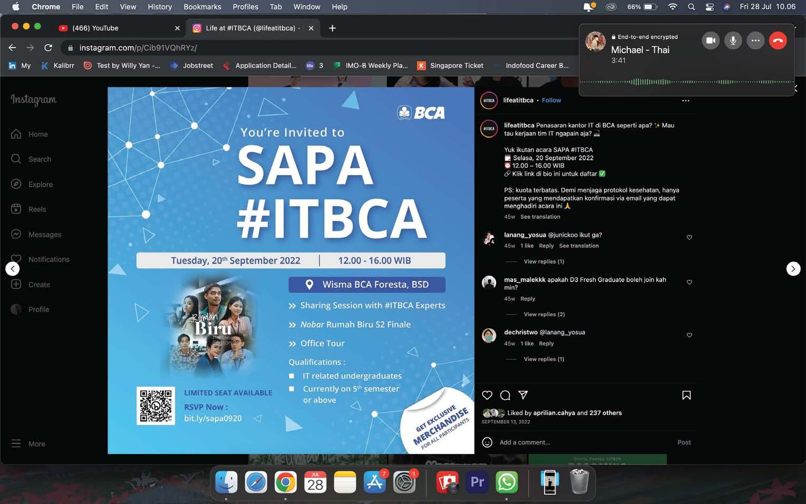
Task: See translation of the post caption
Action: tap(540, 217)
